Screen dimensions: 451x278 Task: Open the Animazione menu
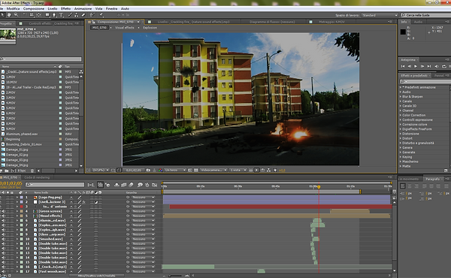coord(83,8)
